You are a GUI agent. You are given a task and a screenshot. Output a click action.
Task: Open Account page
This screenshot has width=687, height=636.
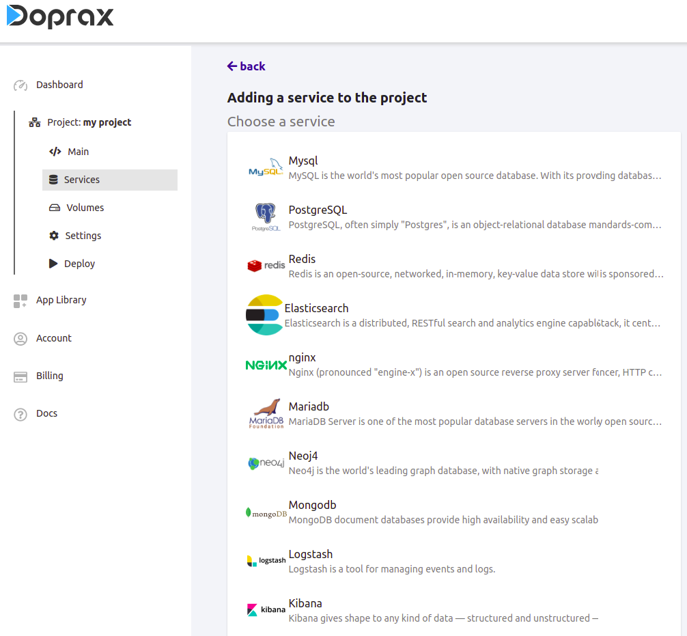pos(54,338)
